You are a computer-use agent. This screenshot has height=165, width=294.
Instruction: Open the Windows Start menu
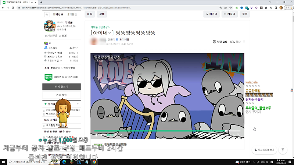tap(3, 162)
